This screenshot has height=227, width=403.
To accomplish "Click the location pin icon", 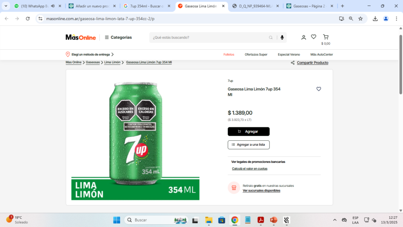I will pyautogui.click(x=68, y=54).
